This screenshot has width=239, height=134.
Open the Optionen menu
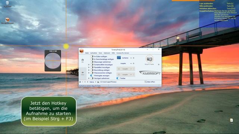coord(107,53)
